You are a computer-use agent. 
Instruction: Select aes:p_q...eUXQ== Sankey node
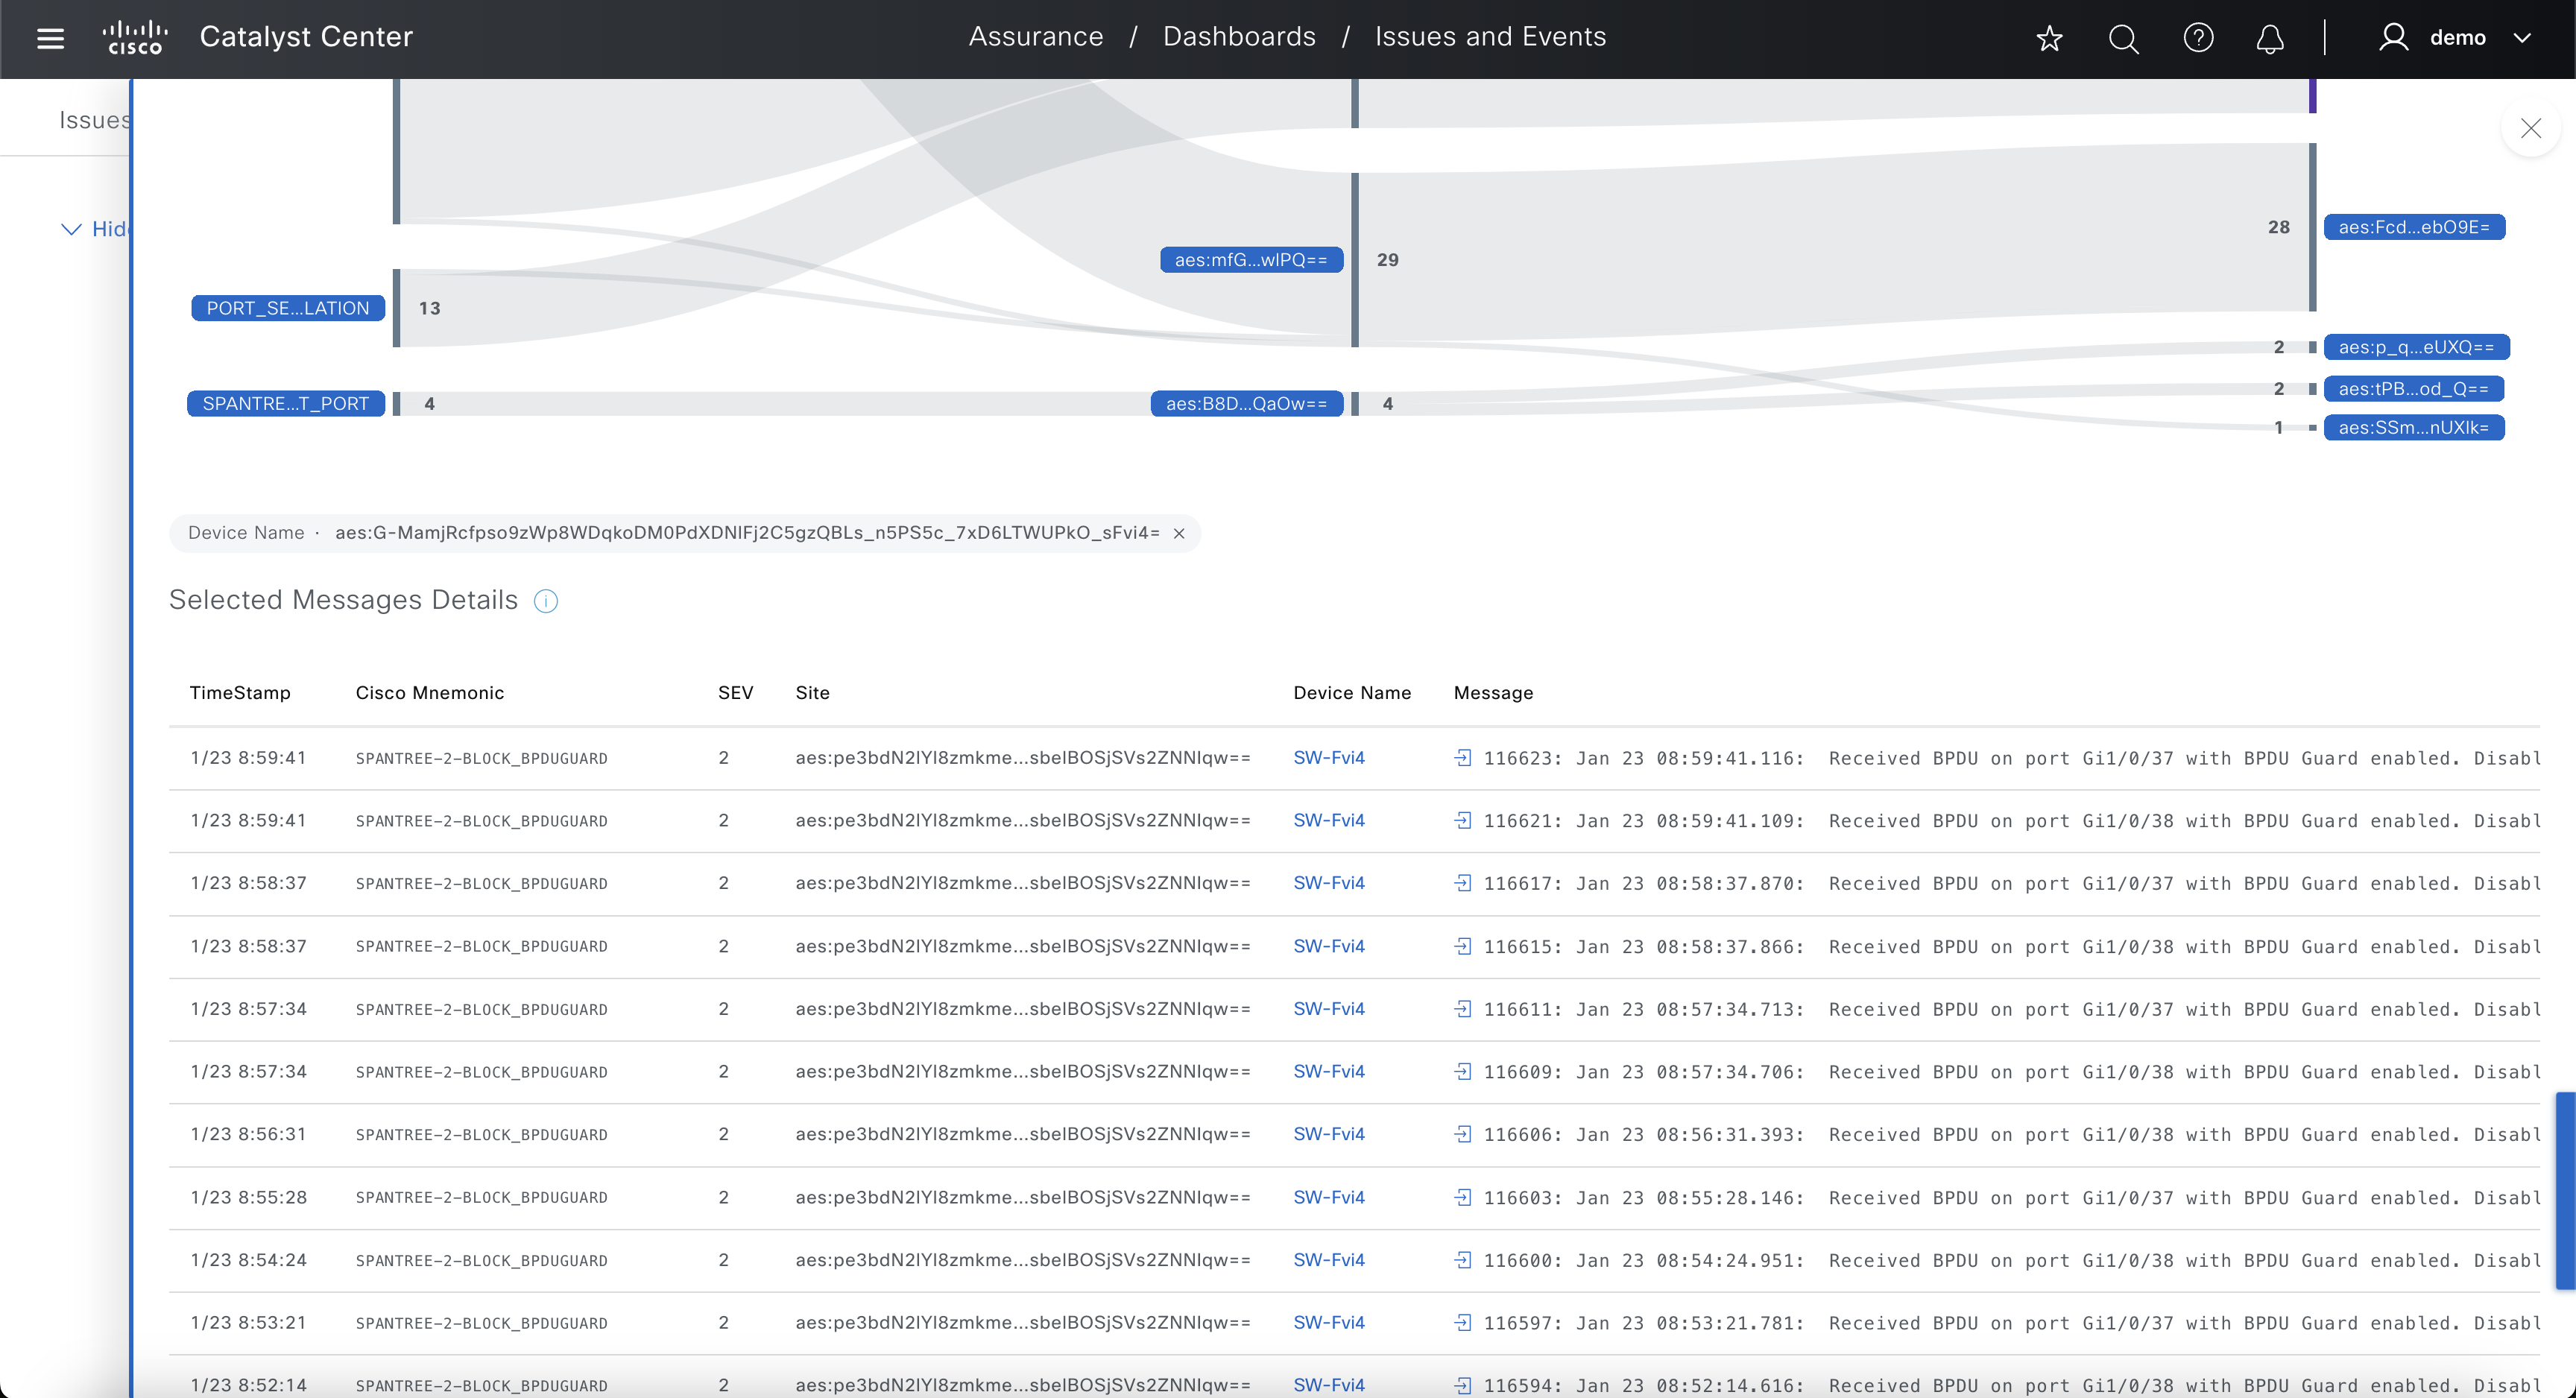(x=2416, y=347)
